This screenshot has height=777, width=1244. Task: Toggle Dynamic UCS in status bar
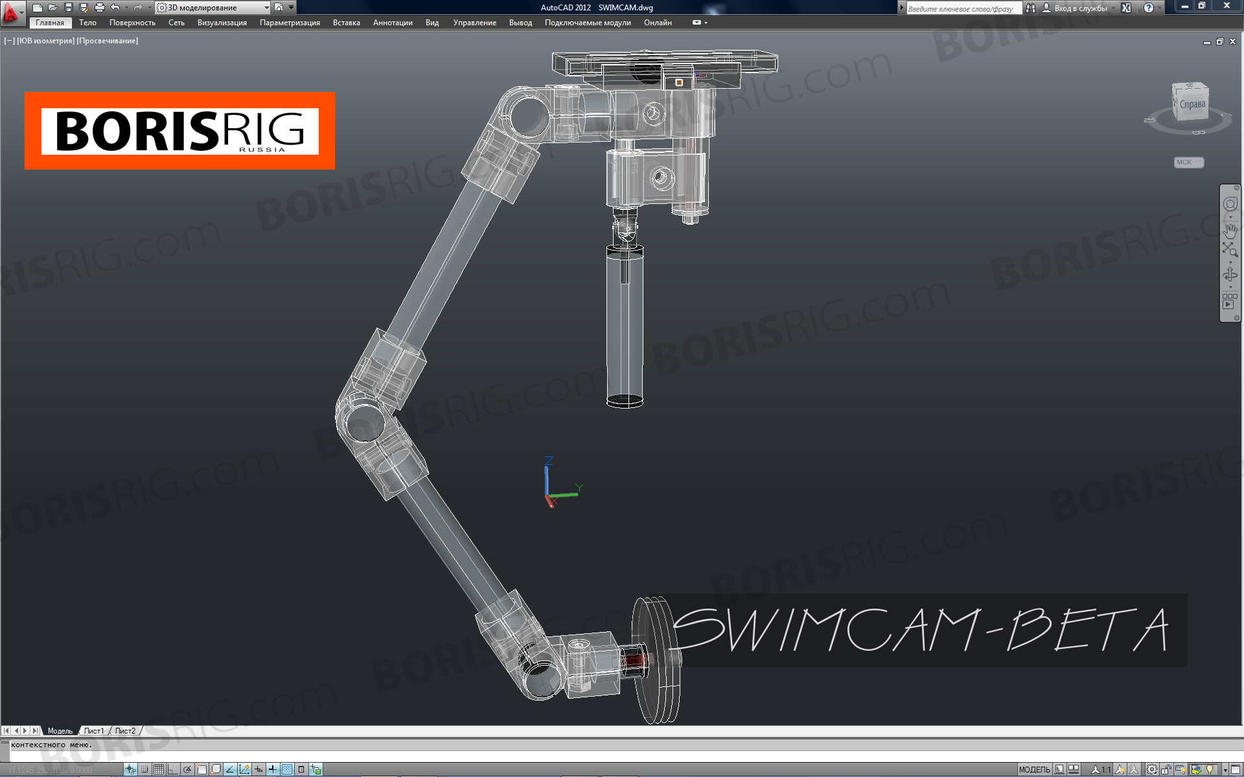(244, 770)
